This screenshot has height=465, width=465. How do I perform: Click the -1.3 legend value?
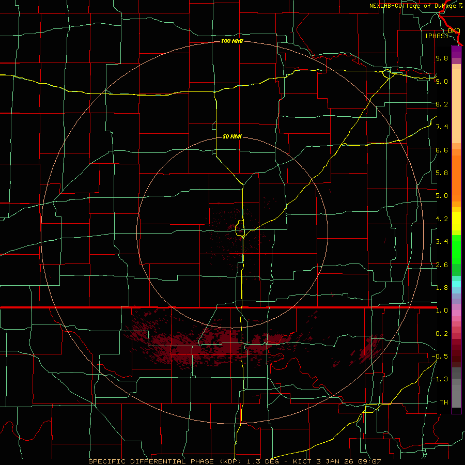pyautogui.click(x=440, y=379)
